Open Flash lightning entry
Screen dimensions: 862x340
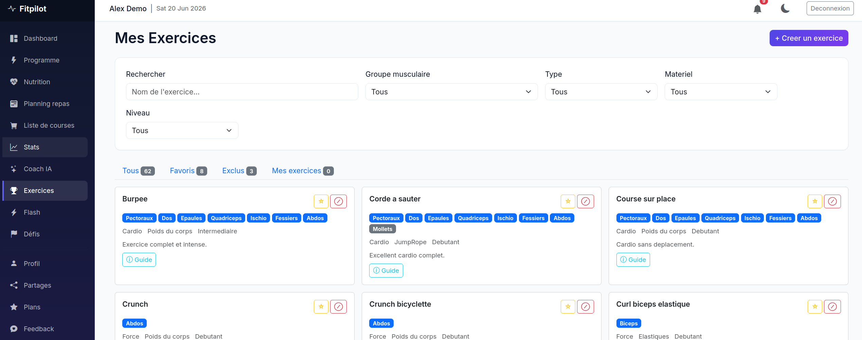[45, 212]
